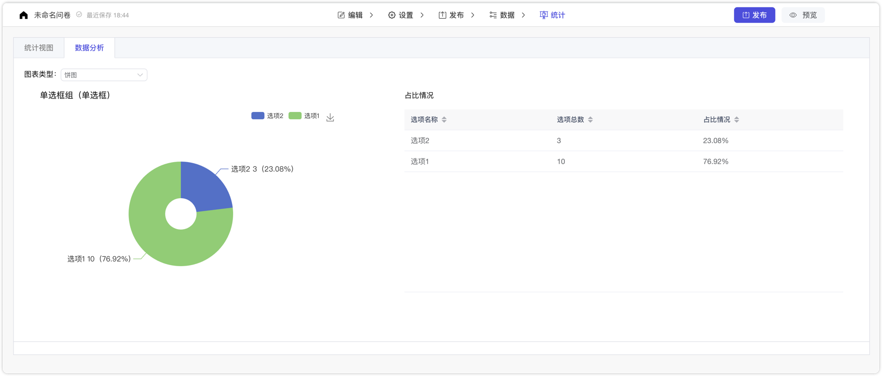Sort by 占比情况 column arrows
Image resolution: width=882 pixels, height=376 pixels.
[737, 120]
